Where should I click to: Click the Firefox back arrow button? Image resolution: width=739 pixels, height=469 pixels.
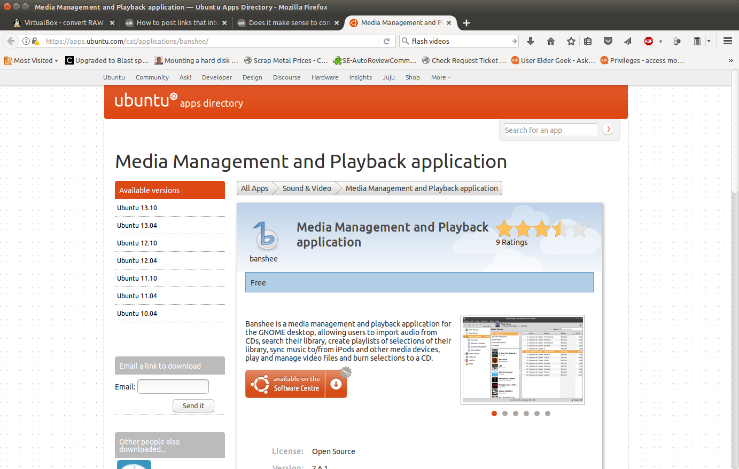click(11, 41)
